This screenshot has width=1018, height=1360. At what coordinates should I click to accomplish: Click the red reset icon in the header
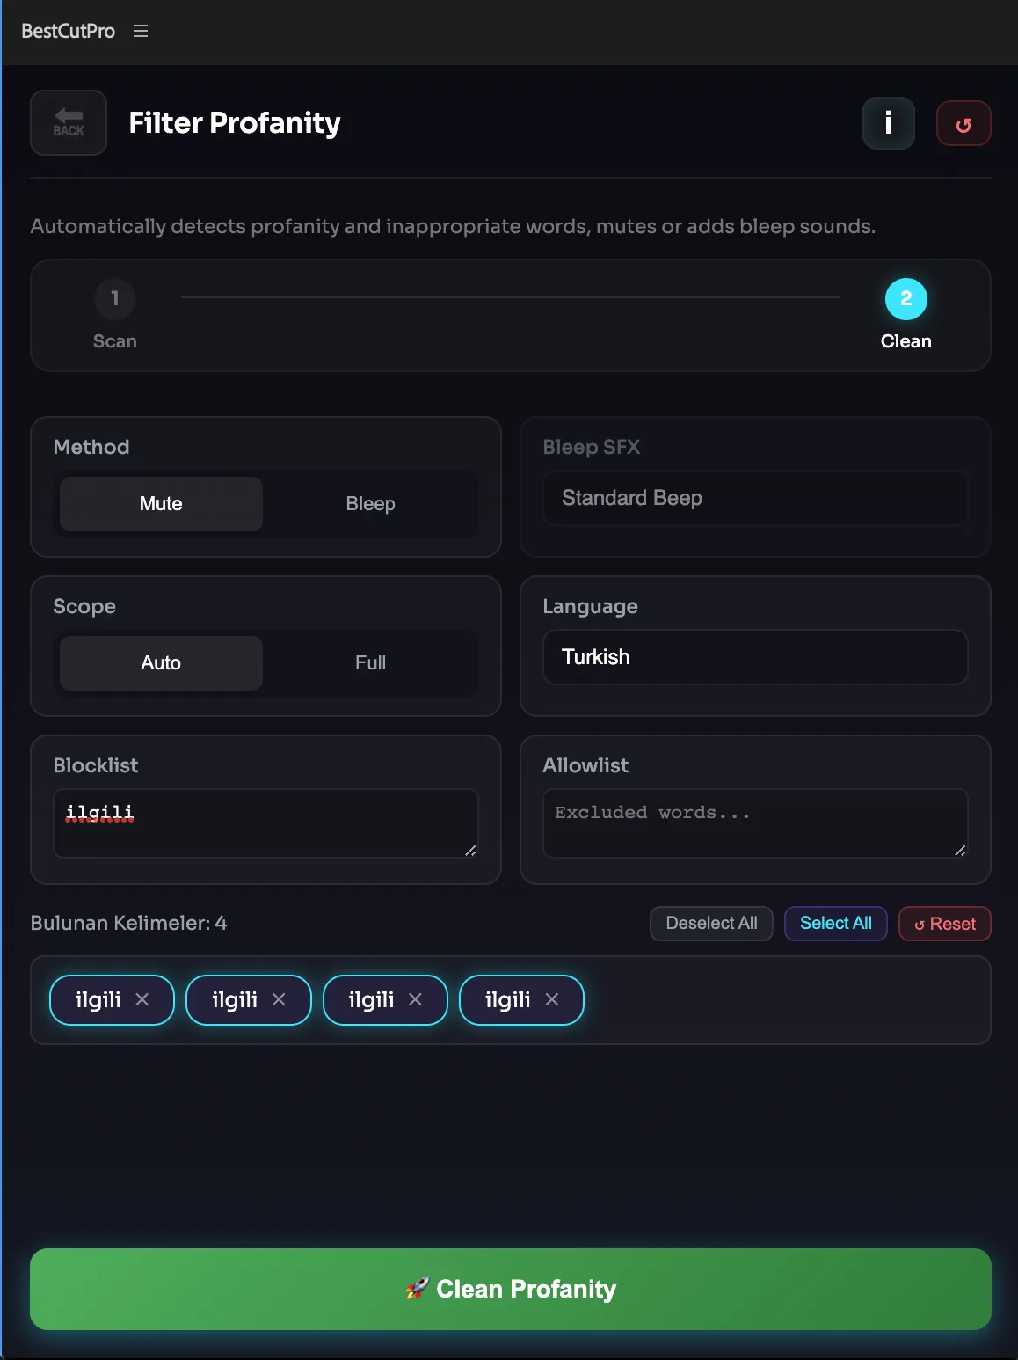(963, 122)
